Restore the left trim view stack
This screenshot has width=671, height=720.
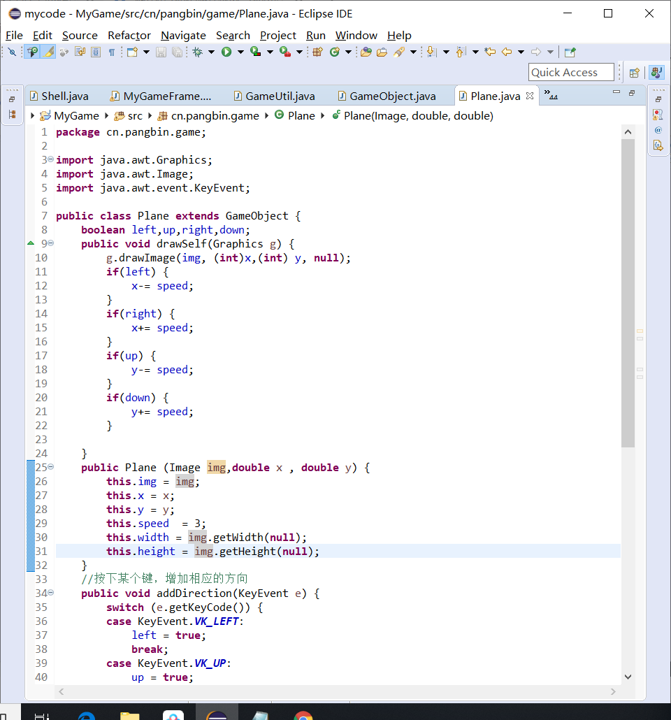[12, 99]
